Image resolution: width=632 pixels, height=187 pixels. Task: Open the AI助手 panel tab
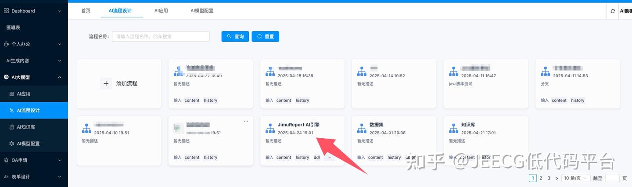pos(625,11)
